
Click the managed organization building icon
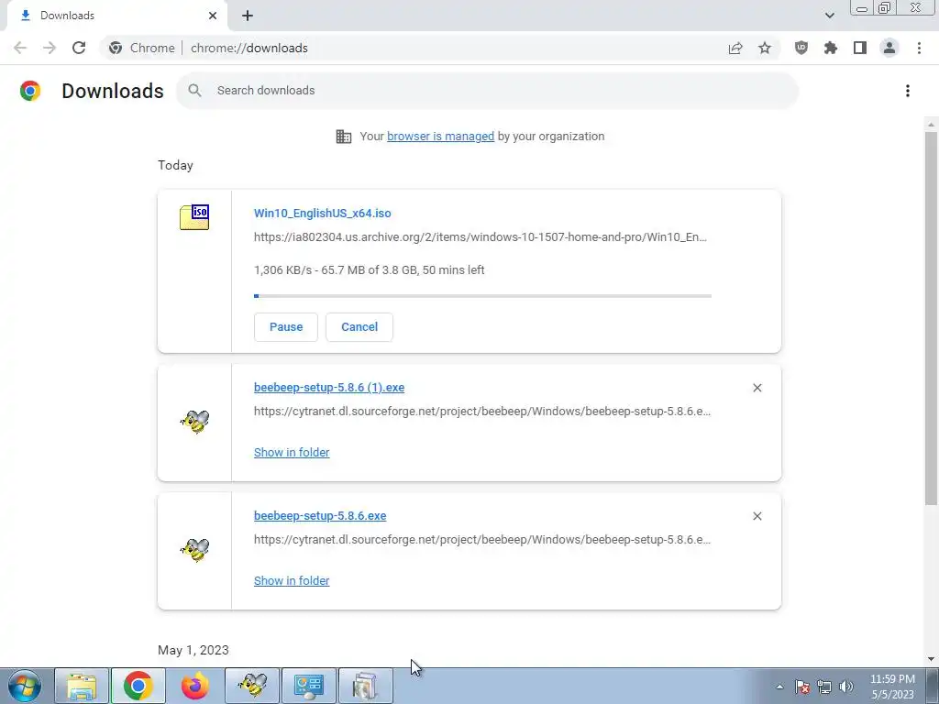tap(344, 137)
